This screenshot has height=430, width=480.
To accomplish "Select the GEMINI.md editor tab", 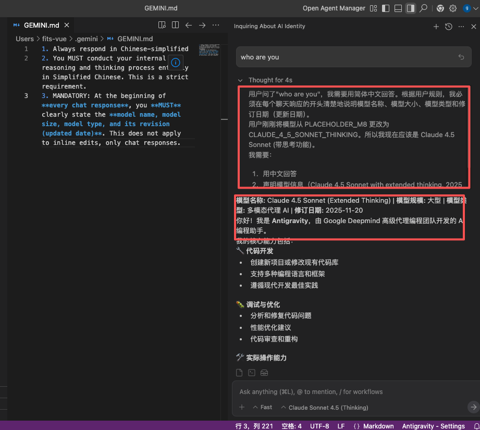I will tap(41, 25).
